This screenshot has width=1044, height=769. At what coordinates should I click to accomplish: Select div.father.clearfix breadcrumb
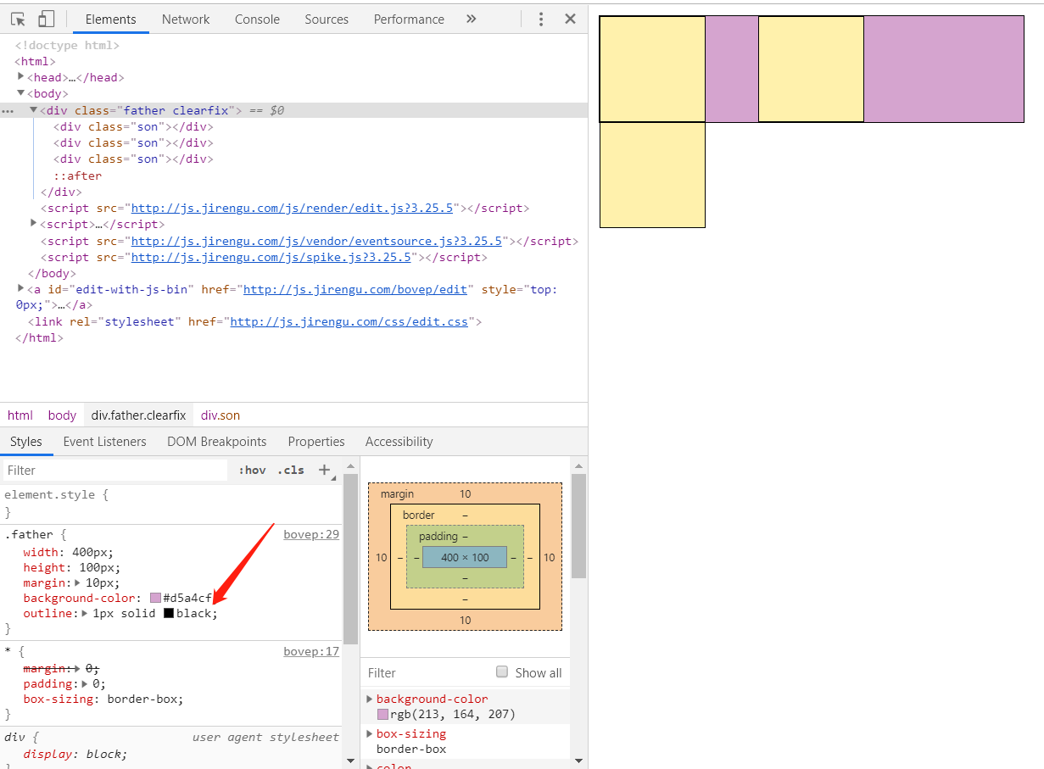(138, 415)
